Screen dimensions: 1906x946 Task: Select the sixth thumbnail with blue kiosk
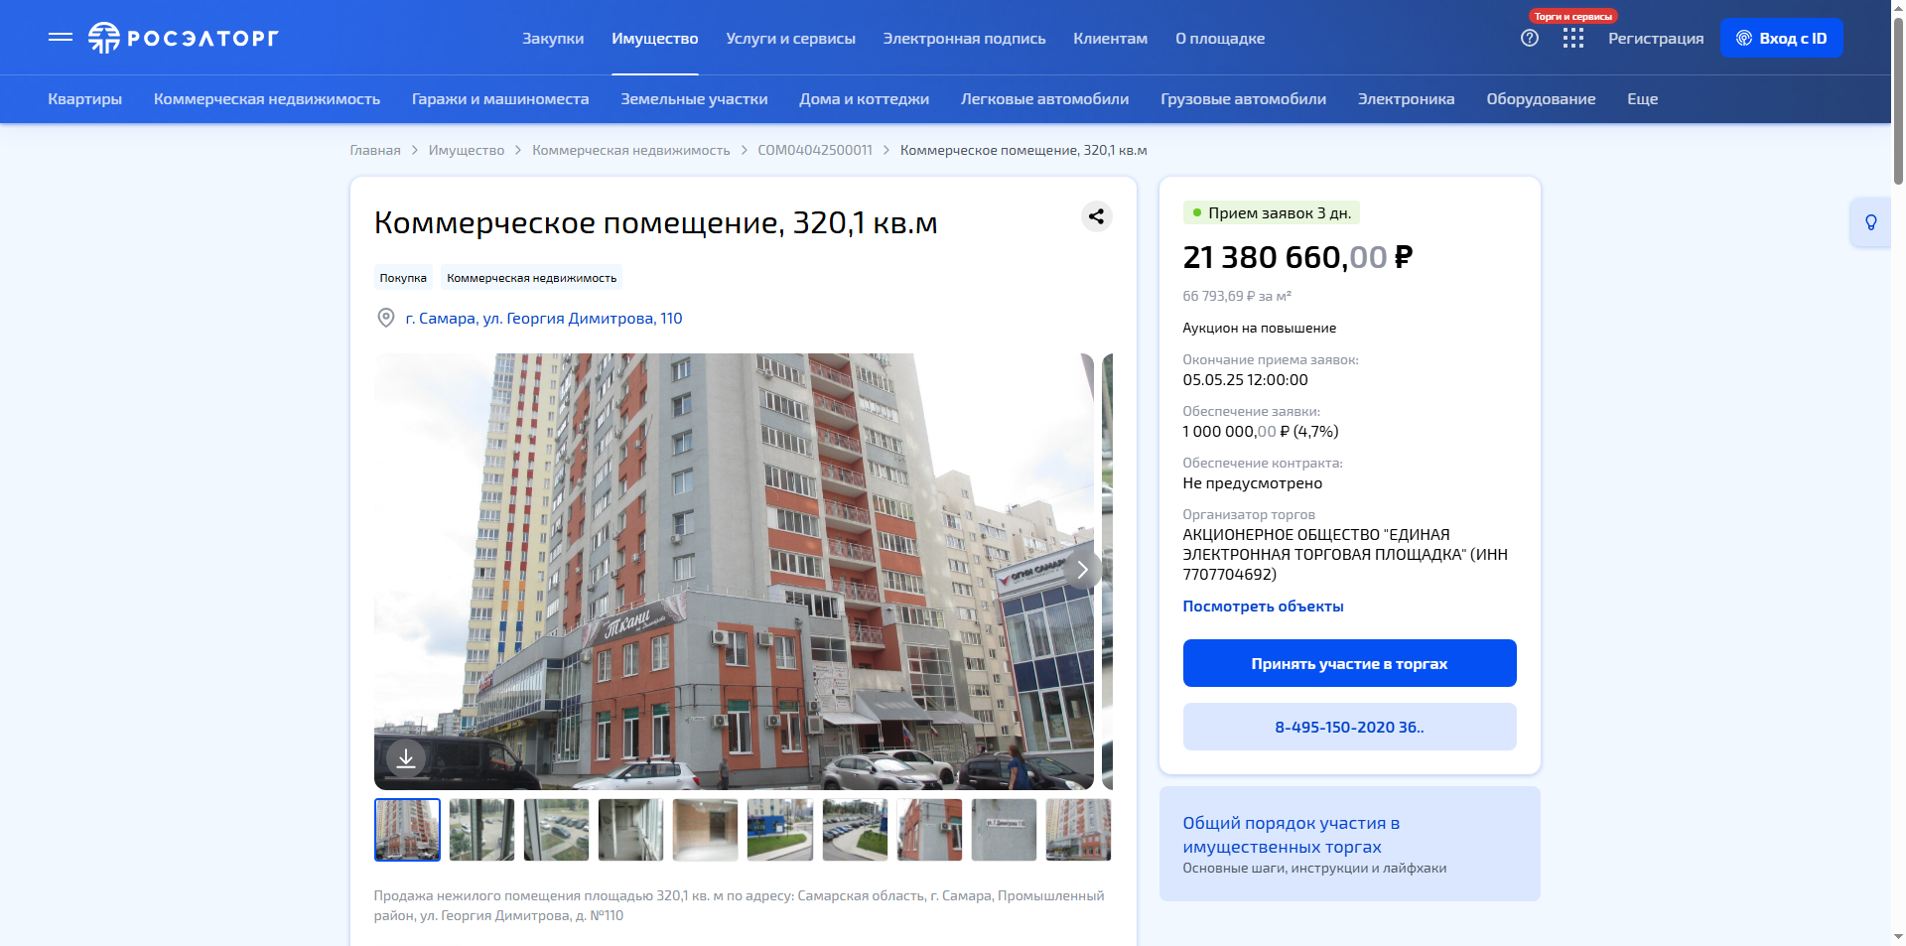pyautogui.click(x=780, y=830)
